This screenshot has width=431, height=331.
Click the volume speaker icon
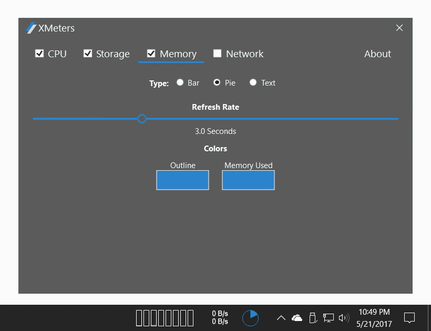(x=344, y=318)
